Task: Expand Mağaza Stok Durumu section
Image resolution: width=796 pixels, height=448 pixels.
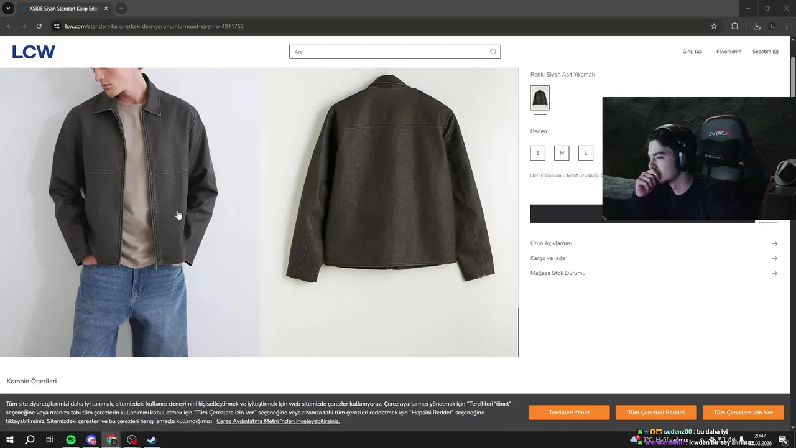Action: pos(654,273)
